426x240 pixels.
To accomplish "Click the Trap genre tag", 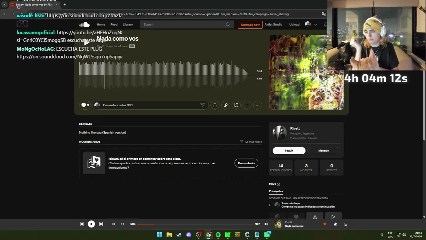I will 109,46.
